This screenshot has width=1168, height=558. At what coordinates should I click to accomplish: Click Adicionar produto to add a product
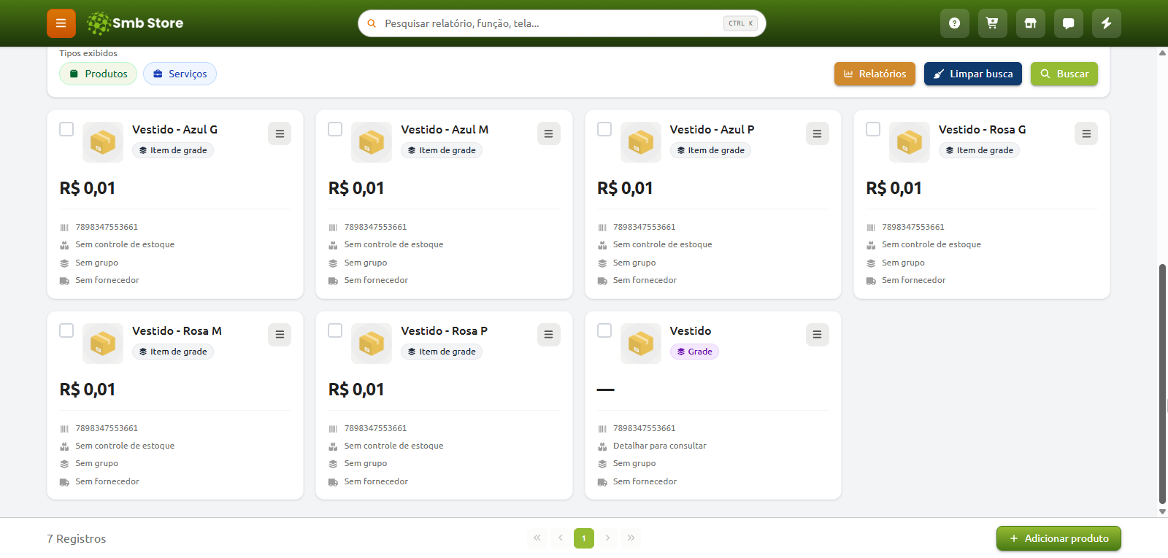pos(1058,538)
